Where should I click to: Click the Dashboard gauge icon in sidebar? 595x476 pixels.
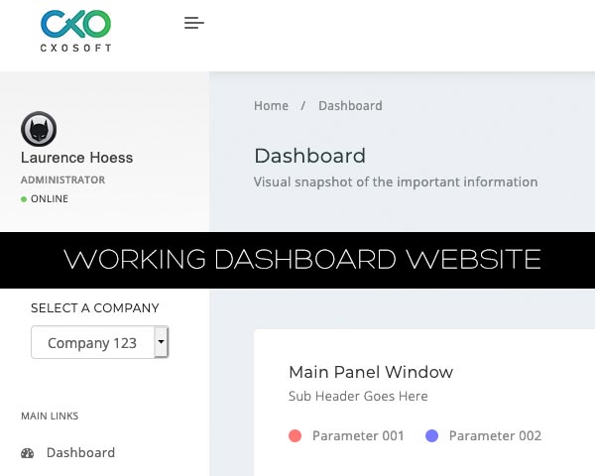pyautogui.click(x=28, y=453)
